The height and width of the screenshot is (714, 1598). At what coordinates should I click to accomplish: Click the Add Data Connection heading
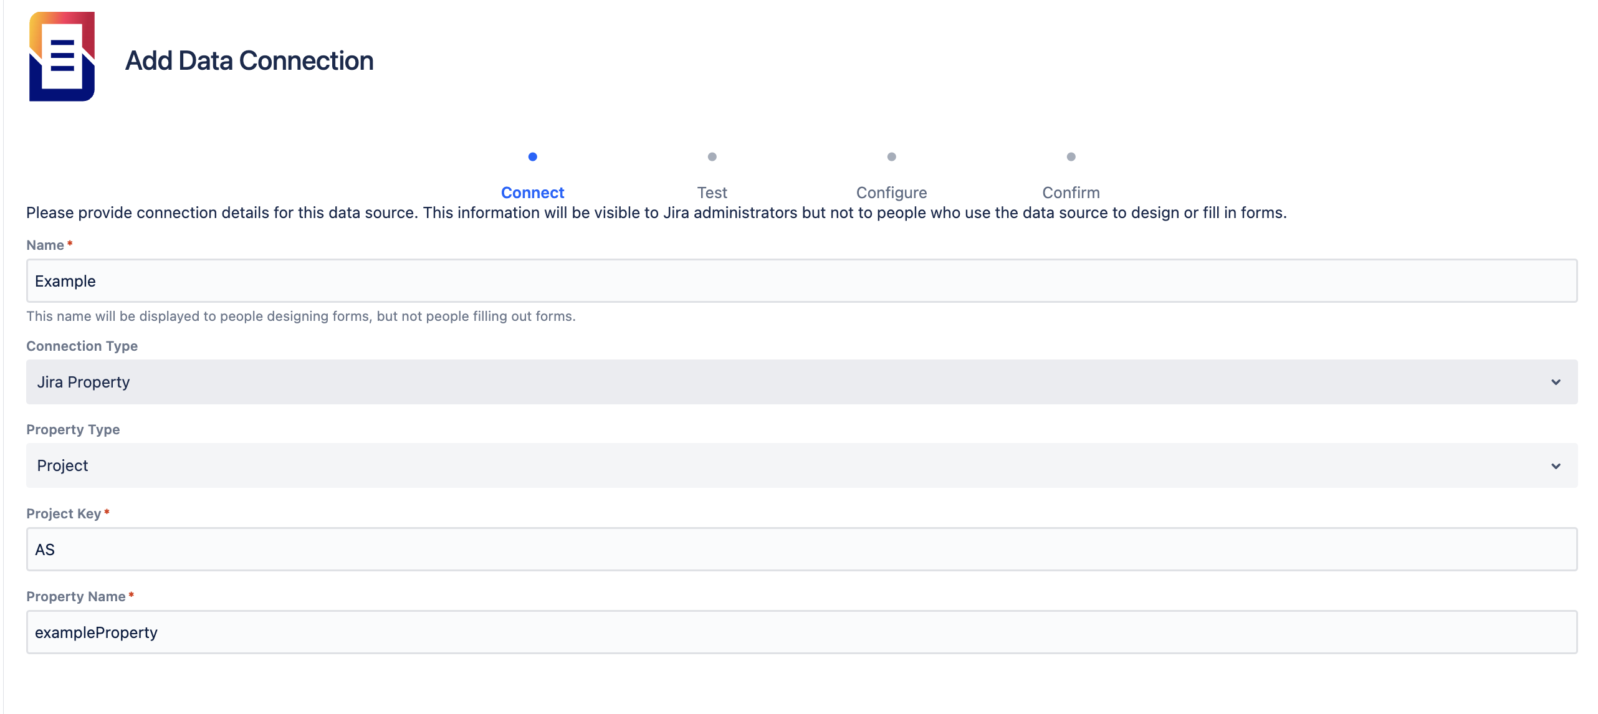coord(249,60)
